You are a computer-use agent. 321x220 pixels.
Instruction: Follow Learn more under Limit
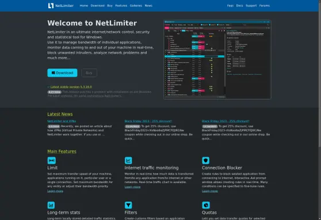pyautogui.click(x=55, y=191)
